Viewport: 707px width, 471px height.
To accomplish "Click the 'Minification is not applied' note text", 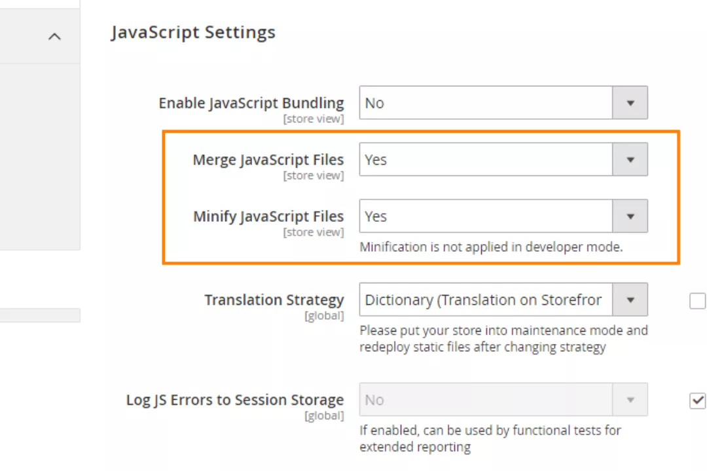I will click(x=490, y=247).
